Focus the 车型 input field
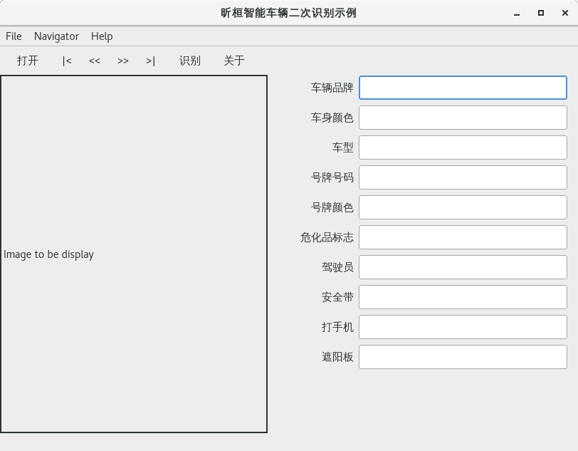This screenshot has height=451, width=578. point(463,147)
